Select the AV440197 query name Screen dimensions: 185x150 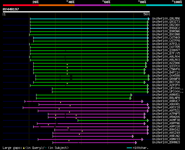11,9
